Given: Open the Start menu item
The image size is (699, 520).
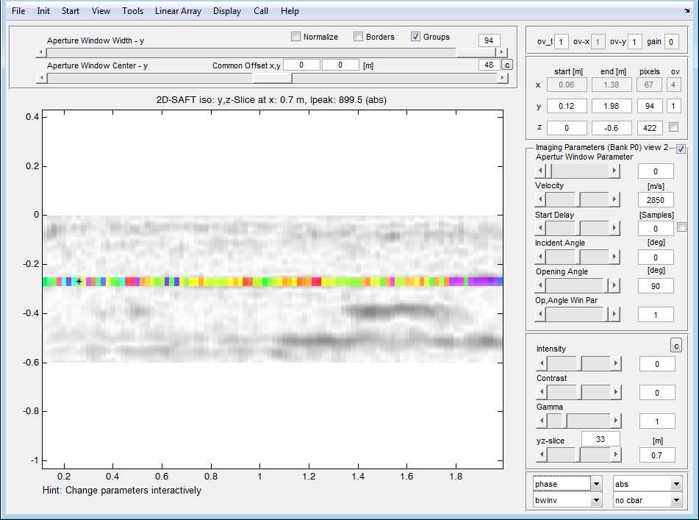Looking at the screenshot, I should [71, 11].
